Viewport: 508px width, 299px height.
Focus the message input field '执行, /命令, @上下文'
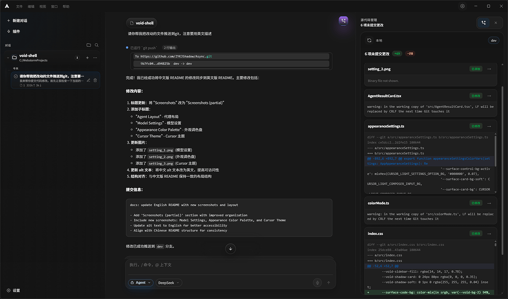pyautogui.click(x=230, y=265)
